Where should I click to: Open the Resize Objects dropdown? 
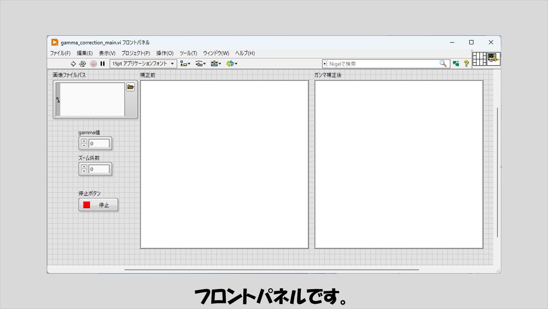tap(216, 64)
